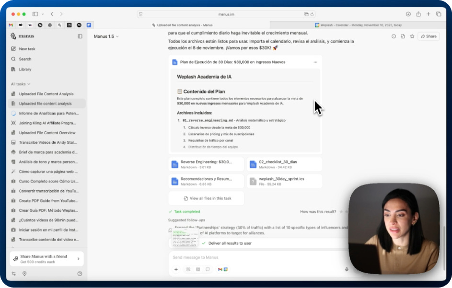
Task: Open task info icon near Share
Action: 394,36
